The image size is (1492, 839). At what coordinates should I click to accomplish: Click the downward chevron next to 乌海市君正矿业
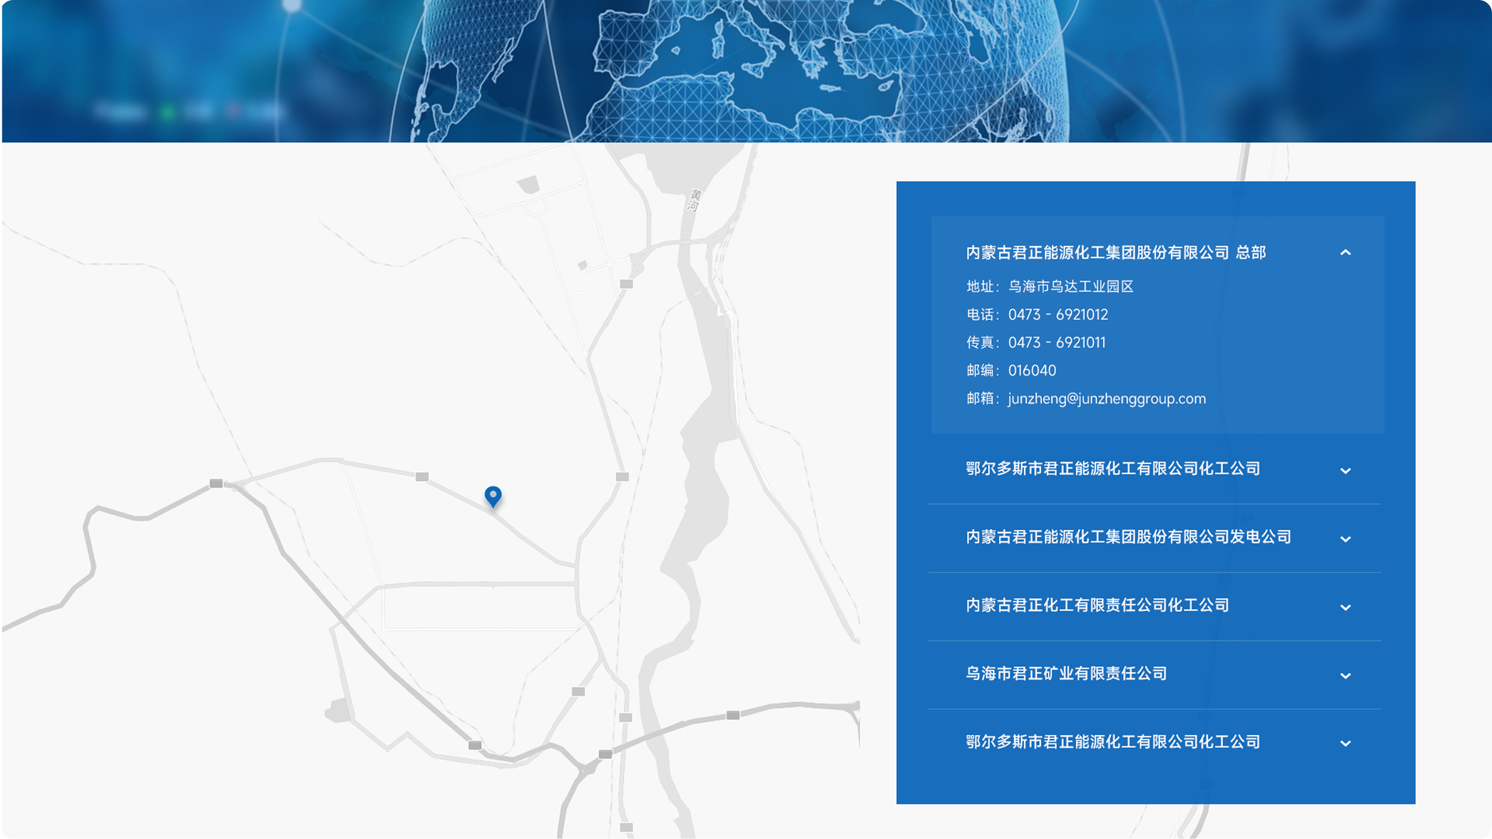(1348, 675)
